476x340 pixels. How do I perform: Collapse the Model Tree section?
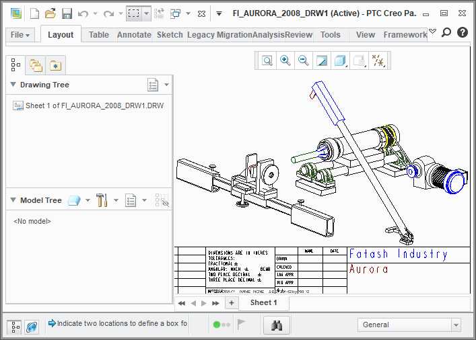pyautogui.click(x=13, y=200)
